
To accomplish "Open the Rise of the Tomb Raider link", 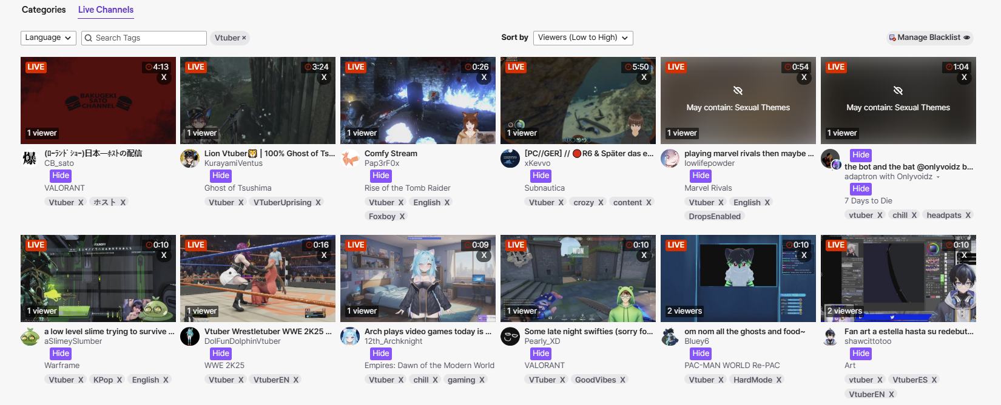I will [407, 188].
